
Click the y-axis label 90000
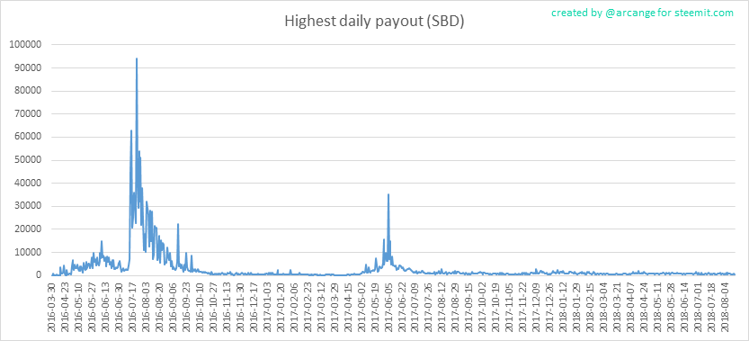[29, 67]
